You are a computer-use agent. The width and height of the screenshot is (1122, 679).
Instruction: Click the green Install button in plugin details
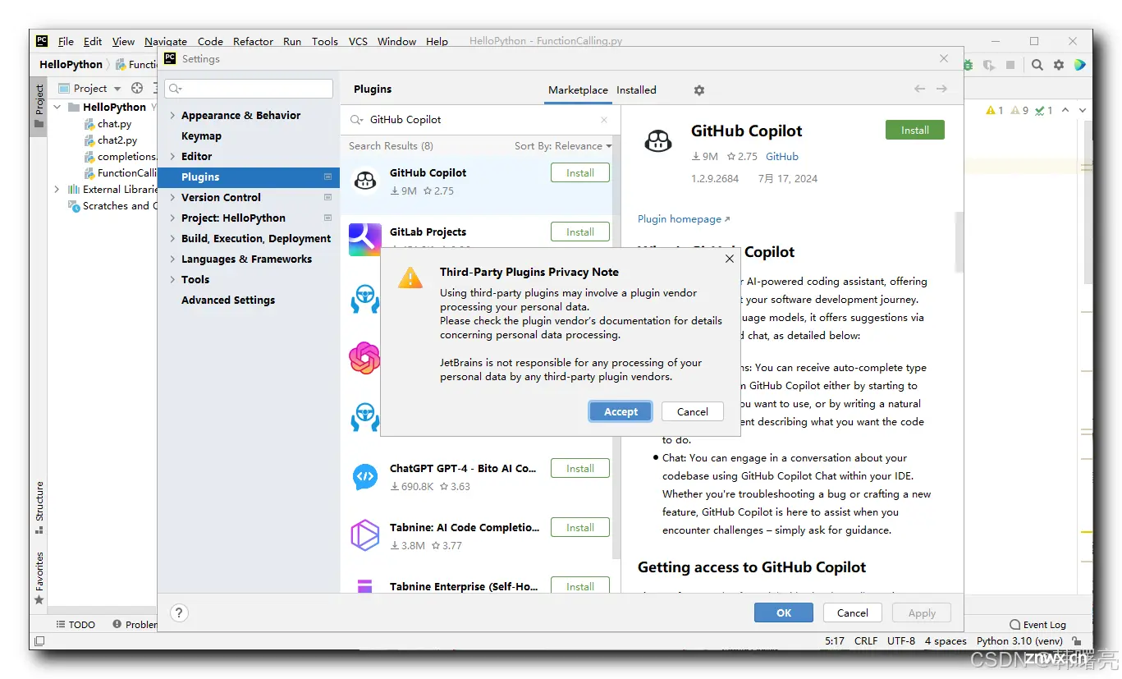(914, 131)
